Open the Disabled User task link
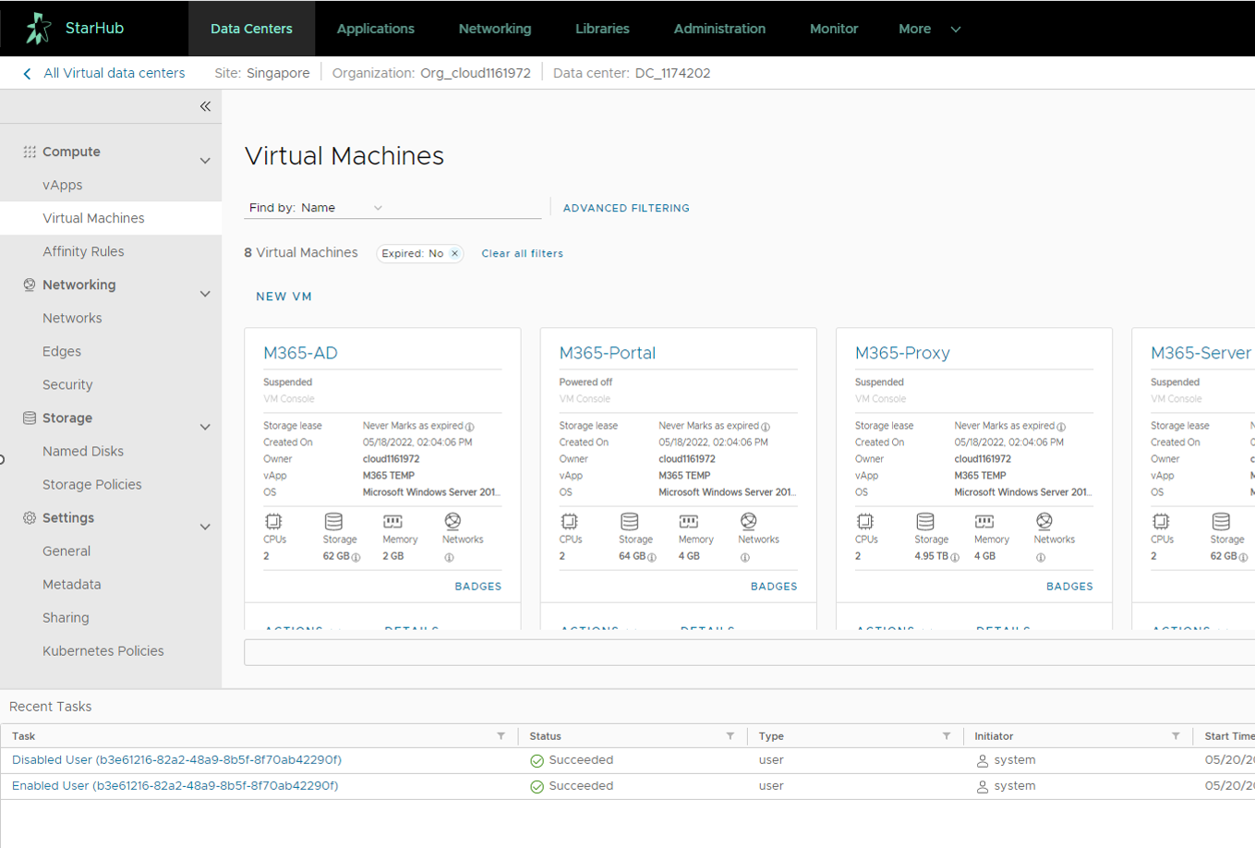Viewport: 1255px width, 848px height. click(176, 760)
